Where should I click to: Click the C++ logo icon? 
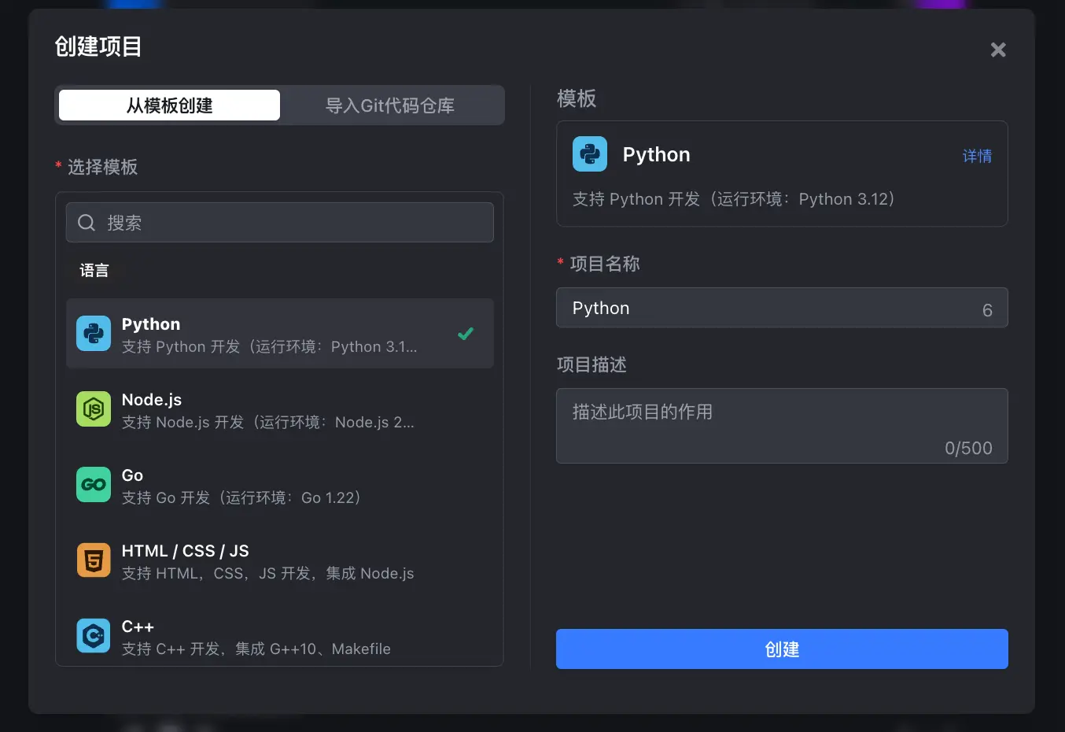tap(94, 635)
